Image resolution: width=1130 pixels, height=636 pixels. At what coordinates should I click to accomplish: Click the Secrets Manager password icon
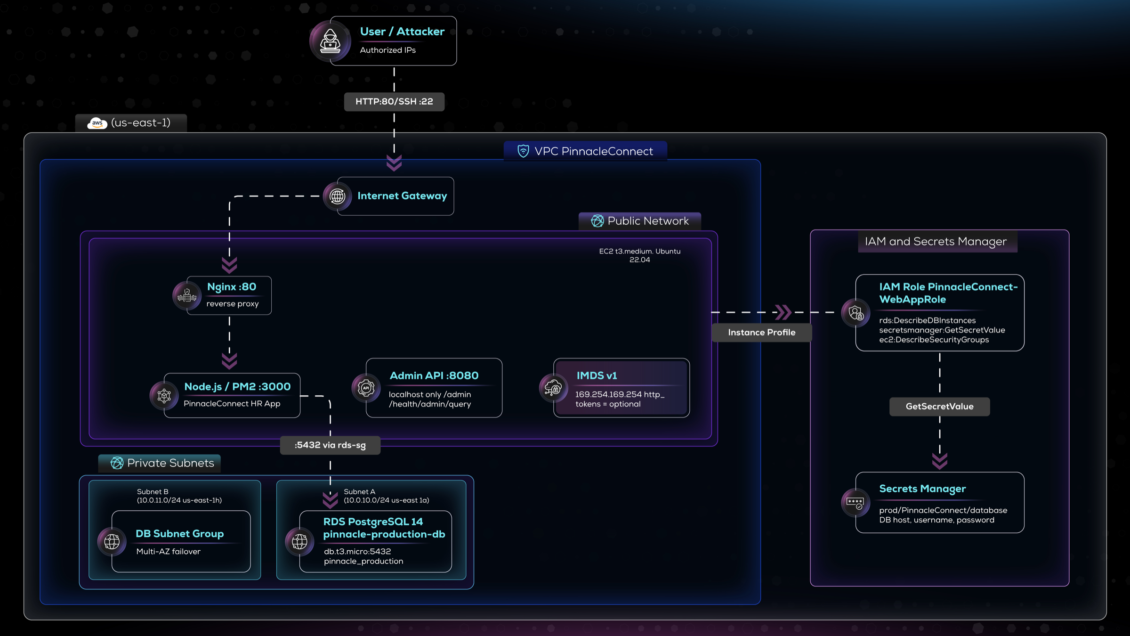tap(855, 503)
